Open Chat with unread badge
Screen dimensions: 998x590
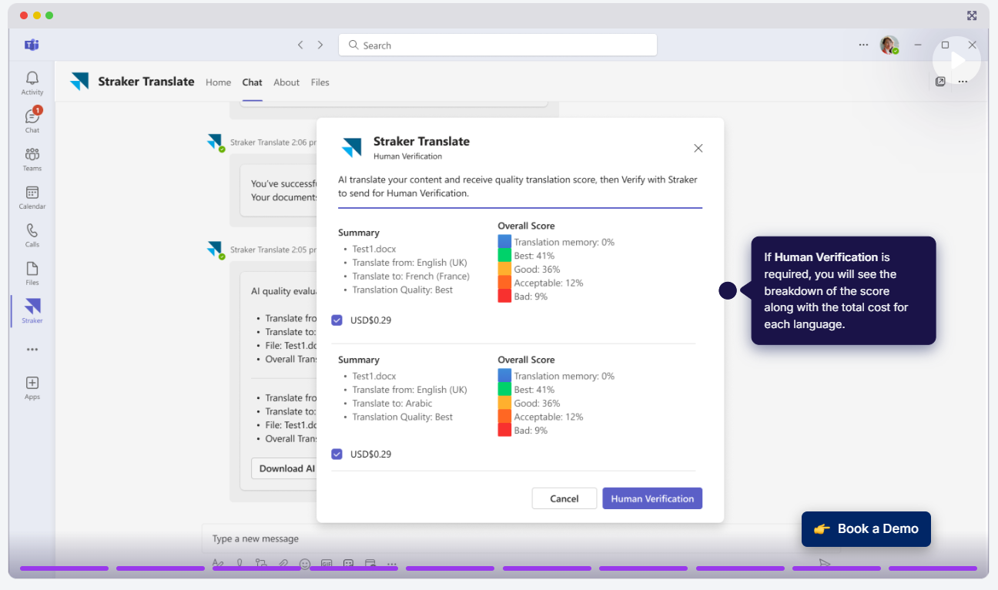coord(32,120)
